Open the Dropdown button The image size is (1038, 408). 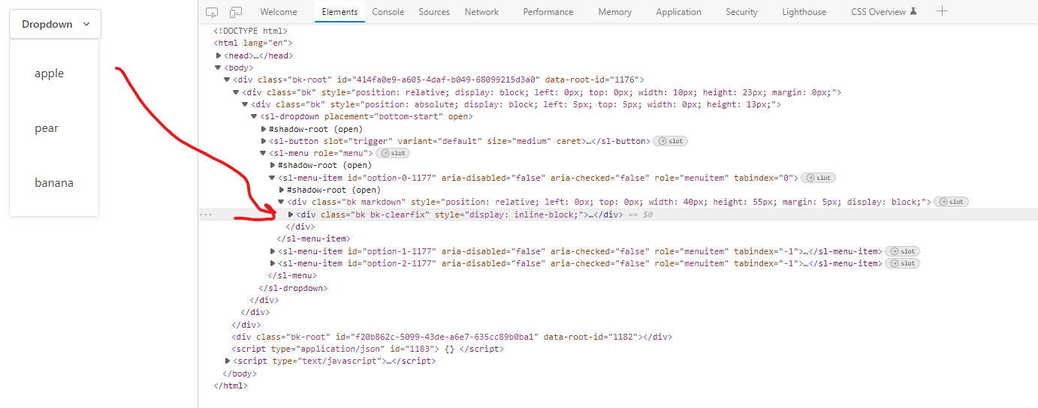coord(55,24)
